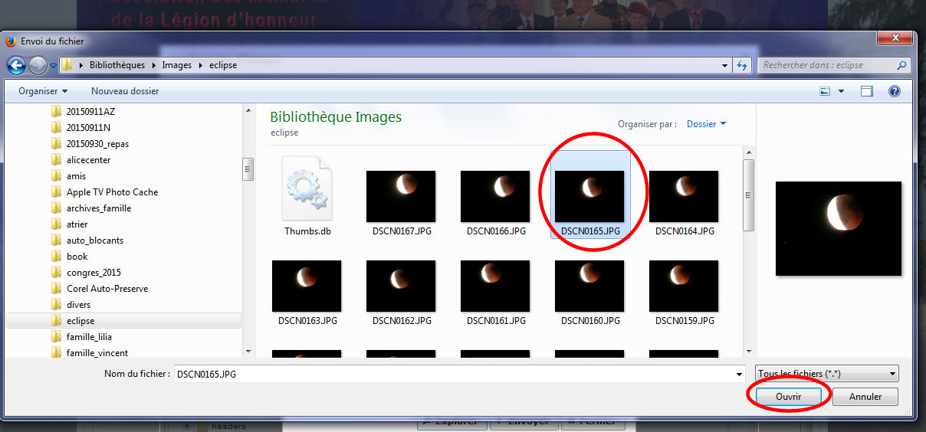Select the Corel Auto-Preserve folder
The width and height of the screenshot is (926, 432).
107,288
